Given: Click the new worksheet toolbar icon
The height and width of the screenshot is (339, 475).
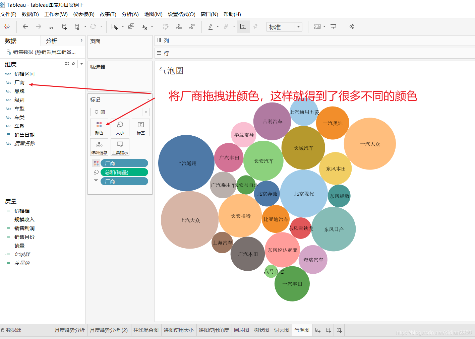Looking at the screenshot, I should tap(115, 26).
